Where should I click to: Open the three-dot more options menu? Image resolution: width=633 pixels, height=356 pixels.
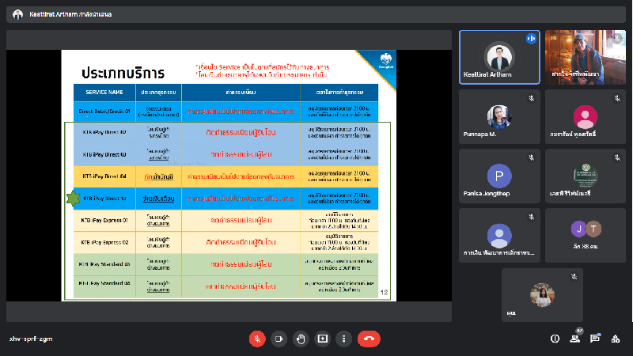(x=343, y=339)
